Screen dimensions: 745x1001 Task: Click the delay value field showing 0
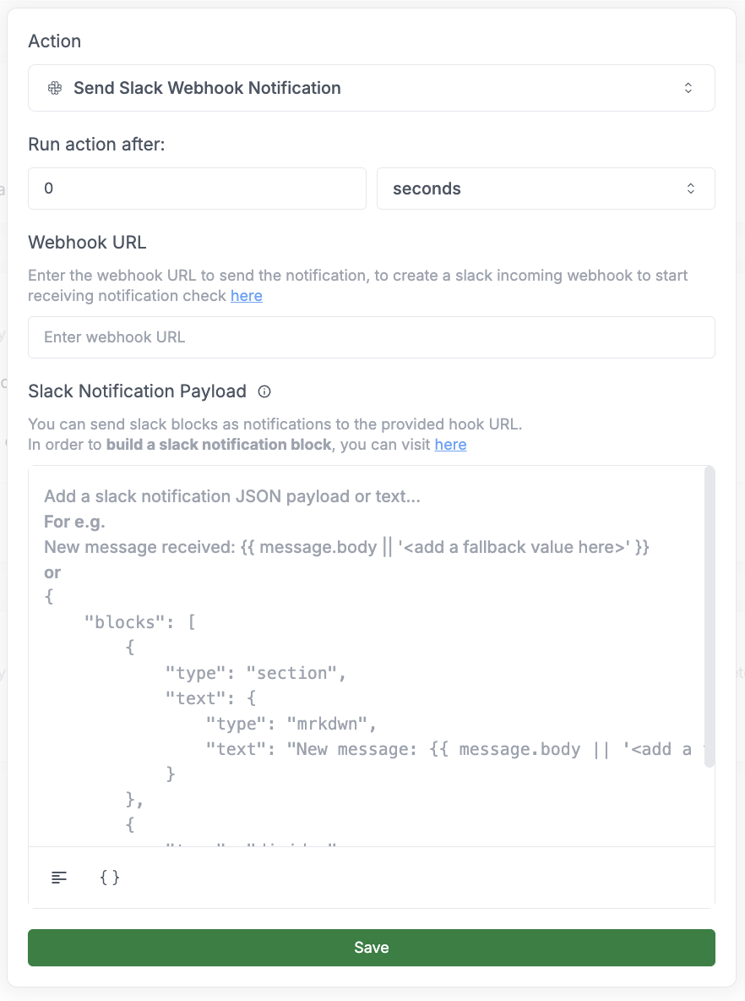tap(197, 189)
